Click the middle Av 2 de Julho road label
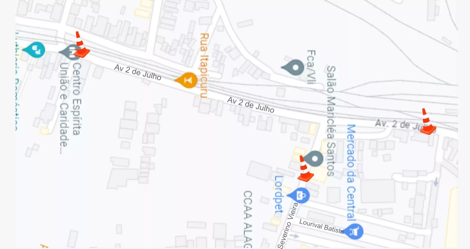The height and width of the screenshot is (249, 470). (x=251, y=105)
